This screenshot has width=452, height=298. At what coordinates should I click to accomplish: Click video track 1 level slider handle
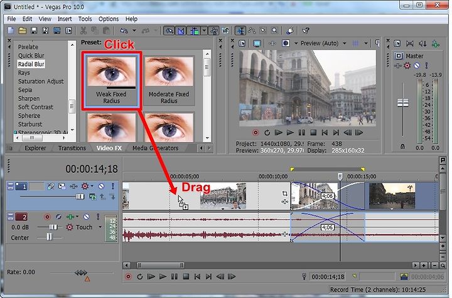tap(80, 197)
